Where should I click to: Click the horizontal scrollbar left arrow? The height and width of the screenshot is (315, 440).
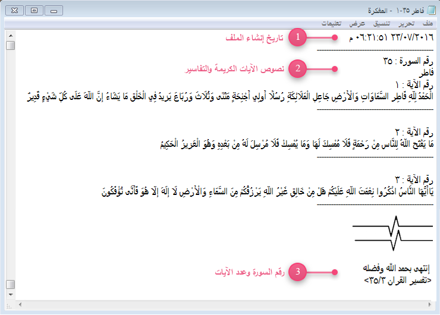21,304
